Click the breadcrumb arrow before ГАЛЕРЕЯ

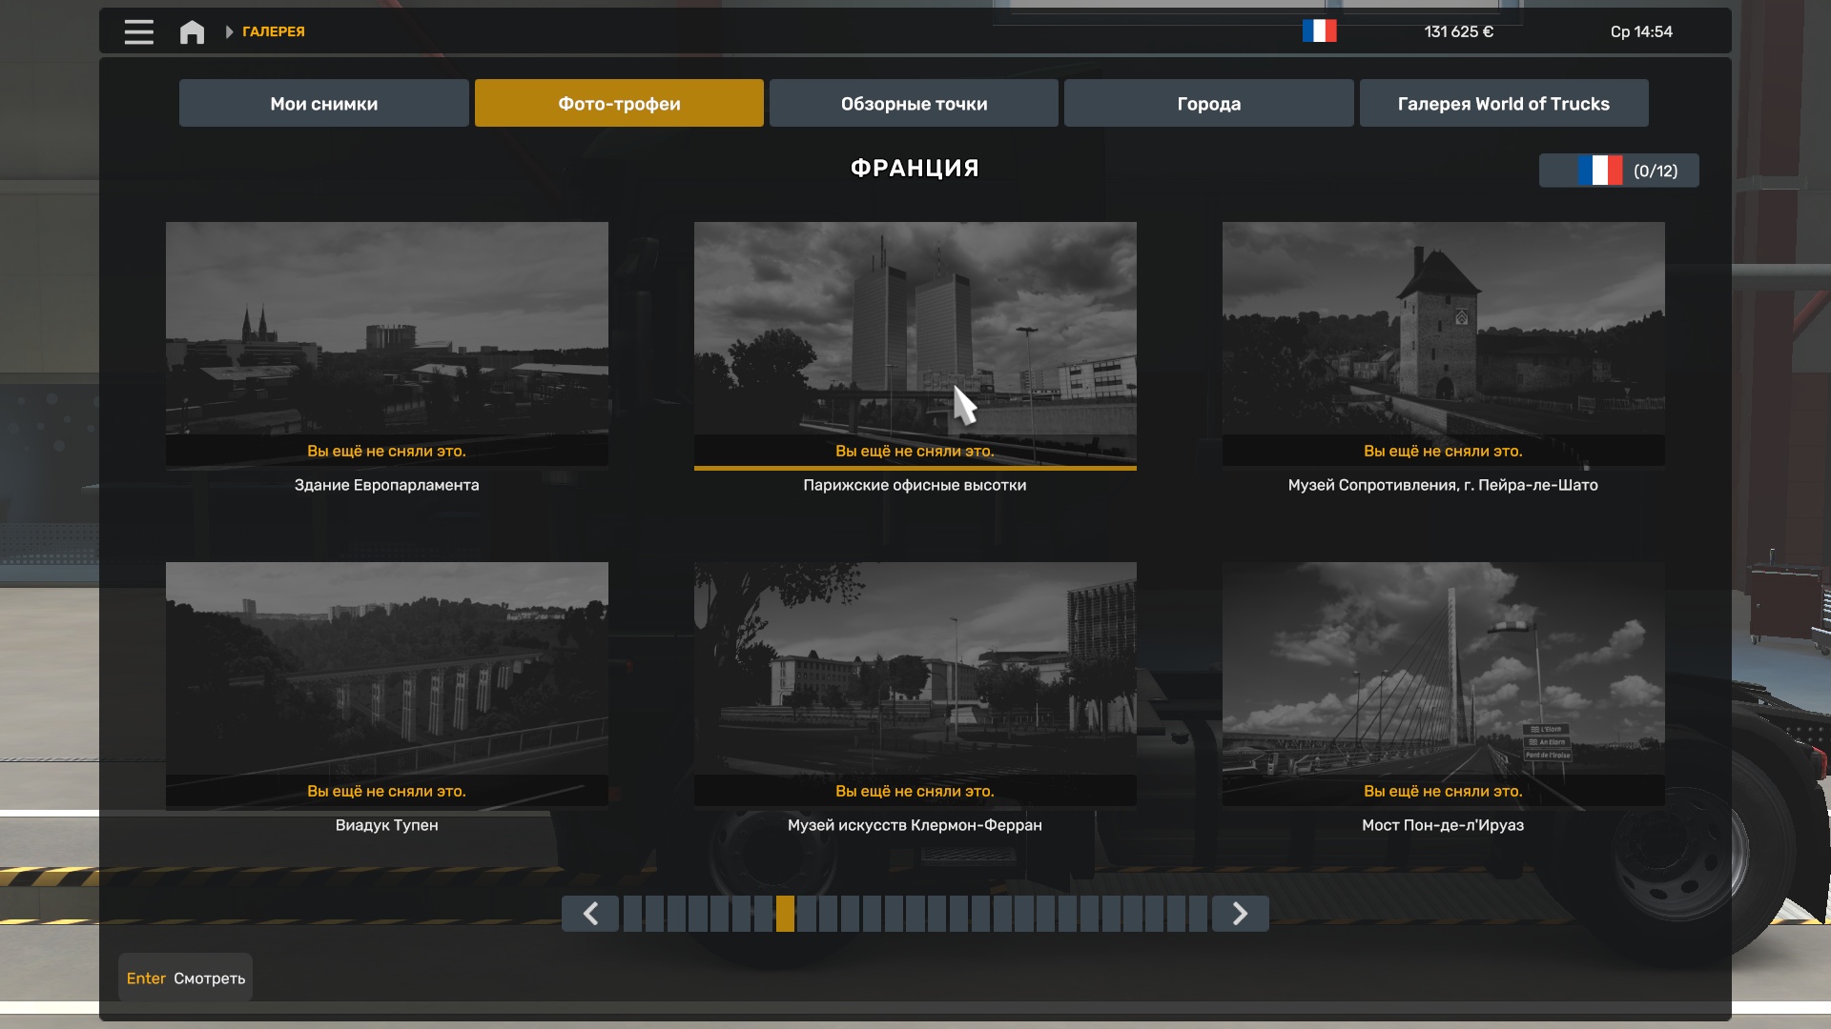229,32
